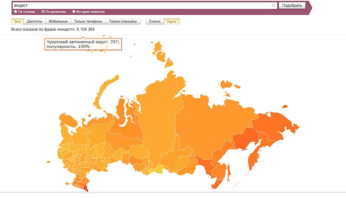Switch to the Все device tab
This screenshot has width=346, height=198.
(18, 21)
